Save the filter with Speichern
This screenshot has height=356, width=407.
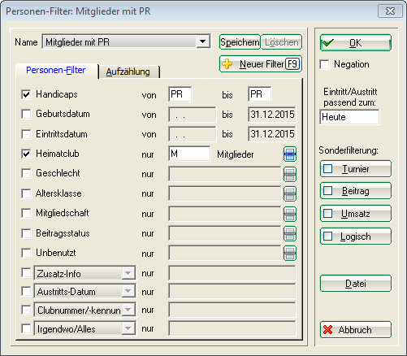click(x=240, y=42)
